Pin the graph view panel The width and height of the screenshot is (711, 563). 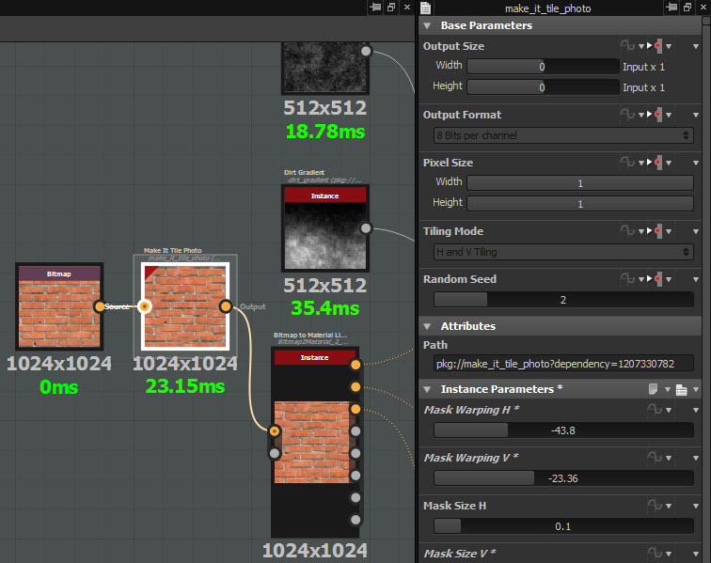click(375, 8)
